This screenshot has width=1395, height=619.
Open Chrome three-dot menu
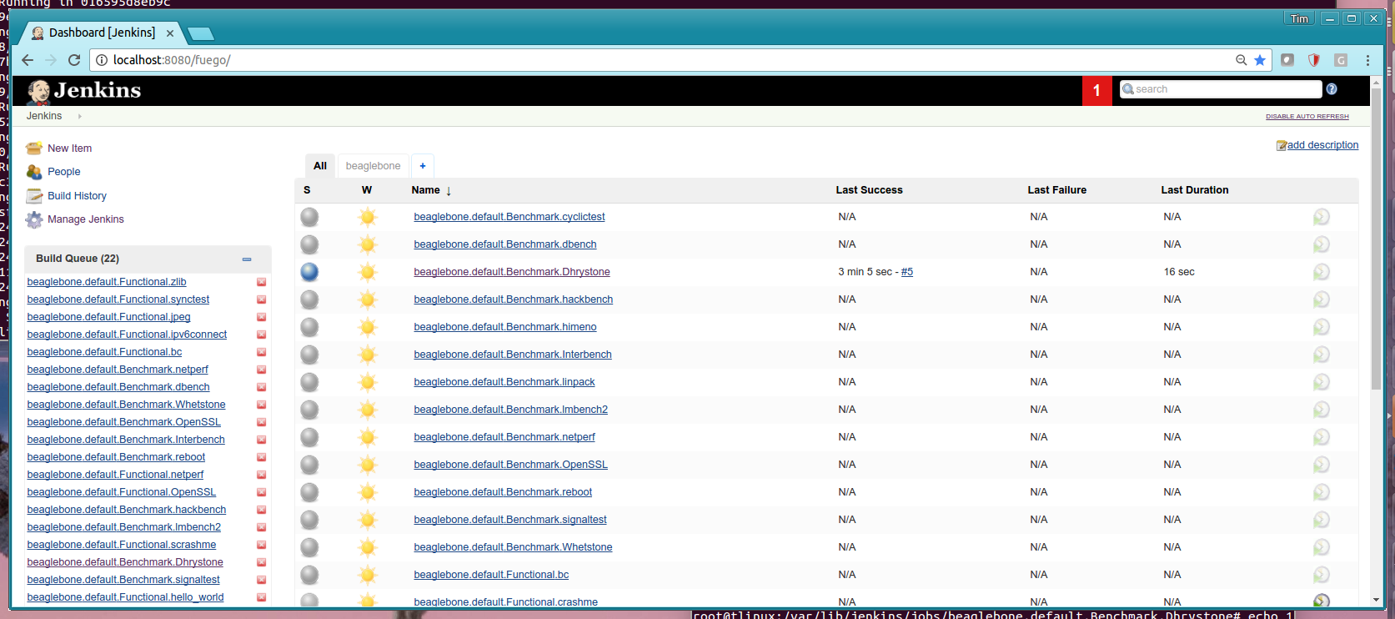click(1367, 60)
